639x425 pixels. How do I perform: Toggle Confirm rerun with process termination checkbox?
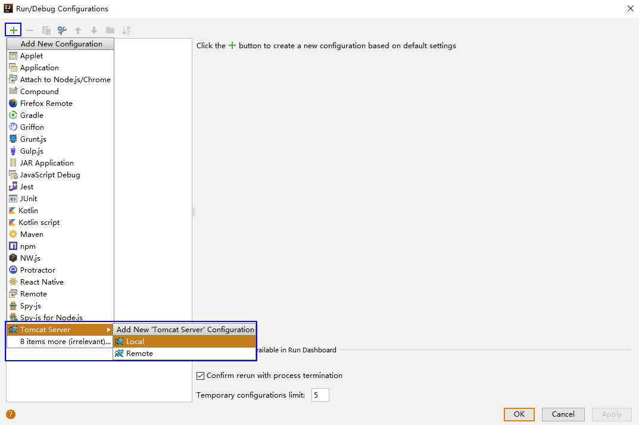(200, 376)
